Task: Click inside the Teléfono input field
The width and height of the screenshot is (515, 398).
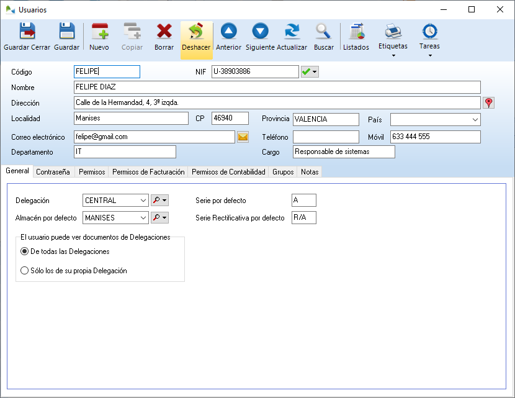Action: [326, 135]
